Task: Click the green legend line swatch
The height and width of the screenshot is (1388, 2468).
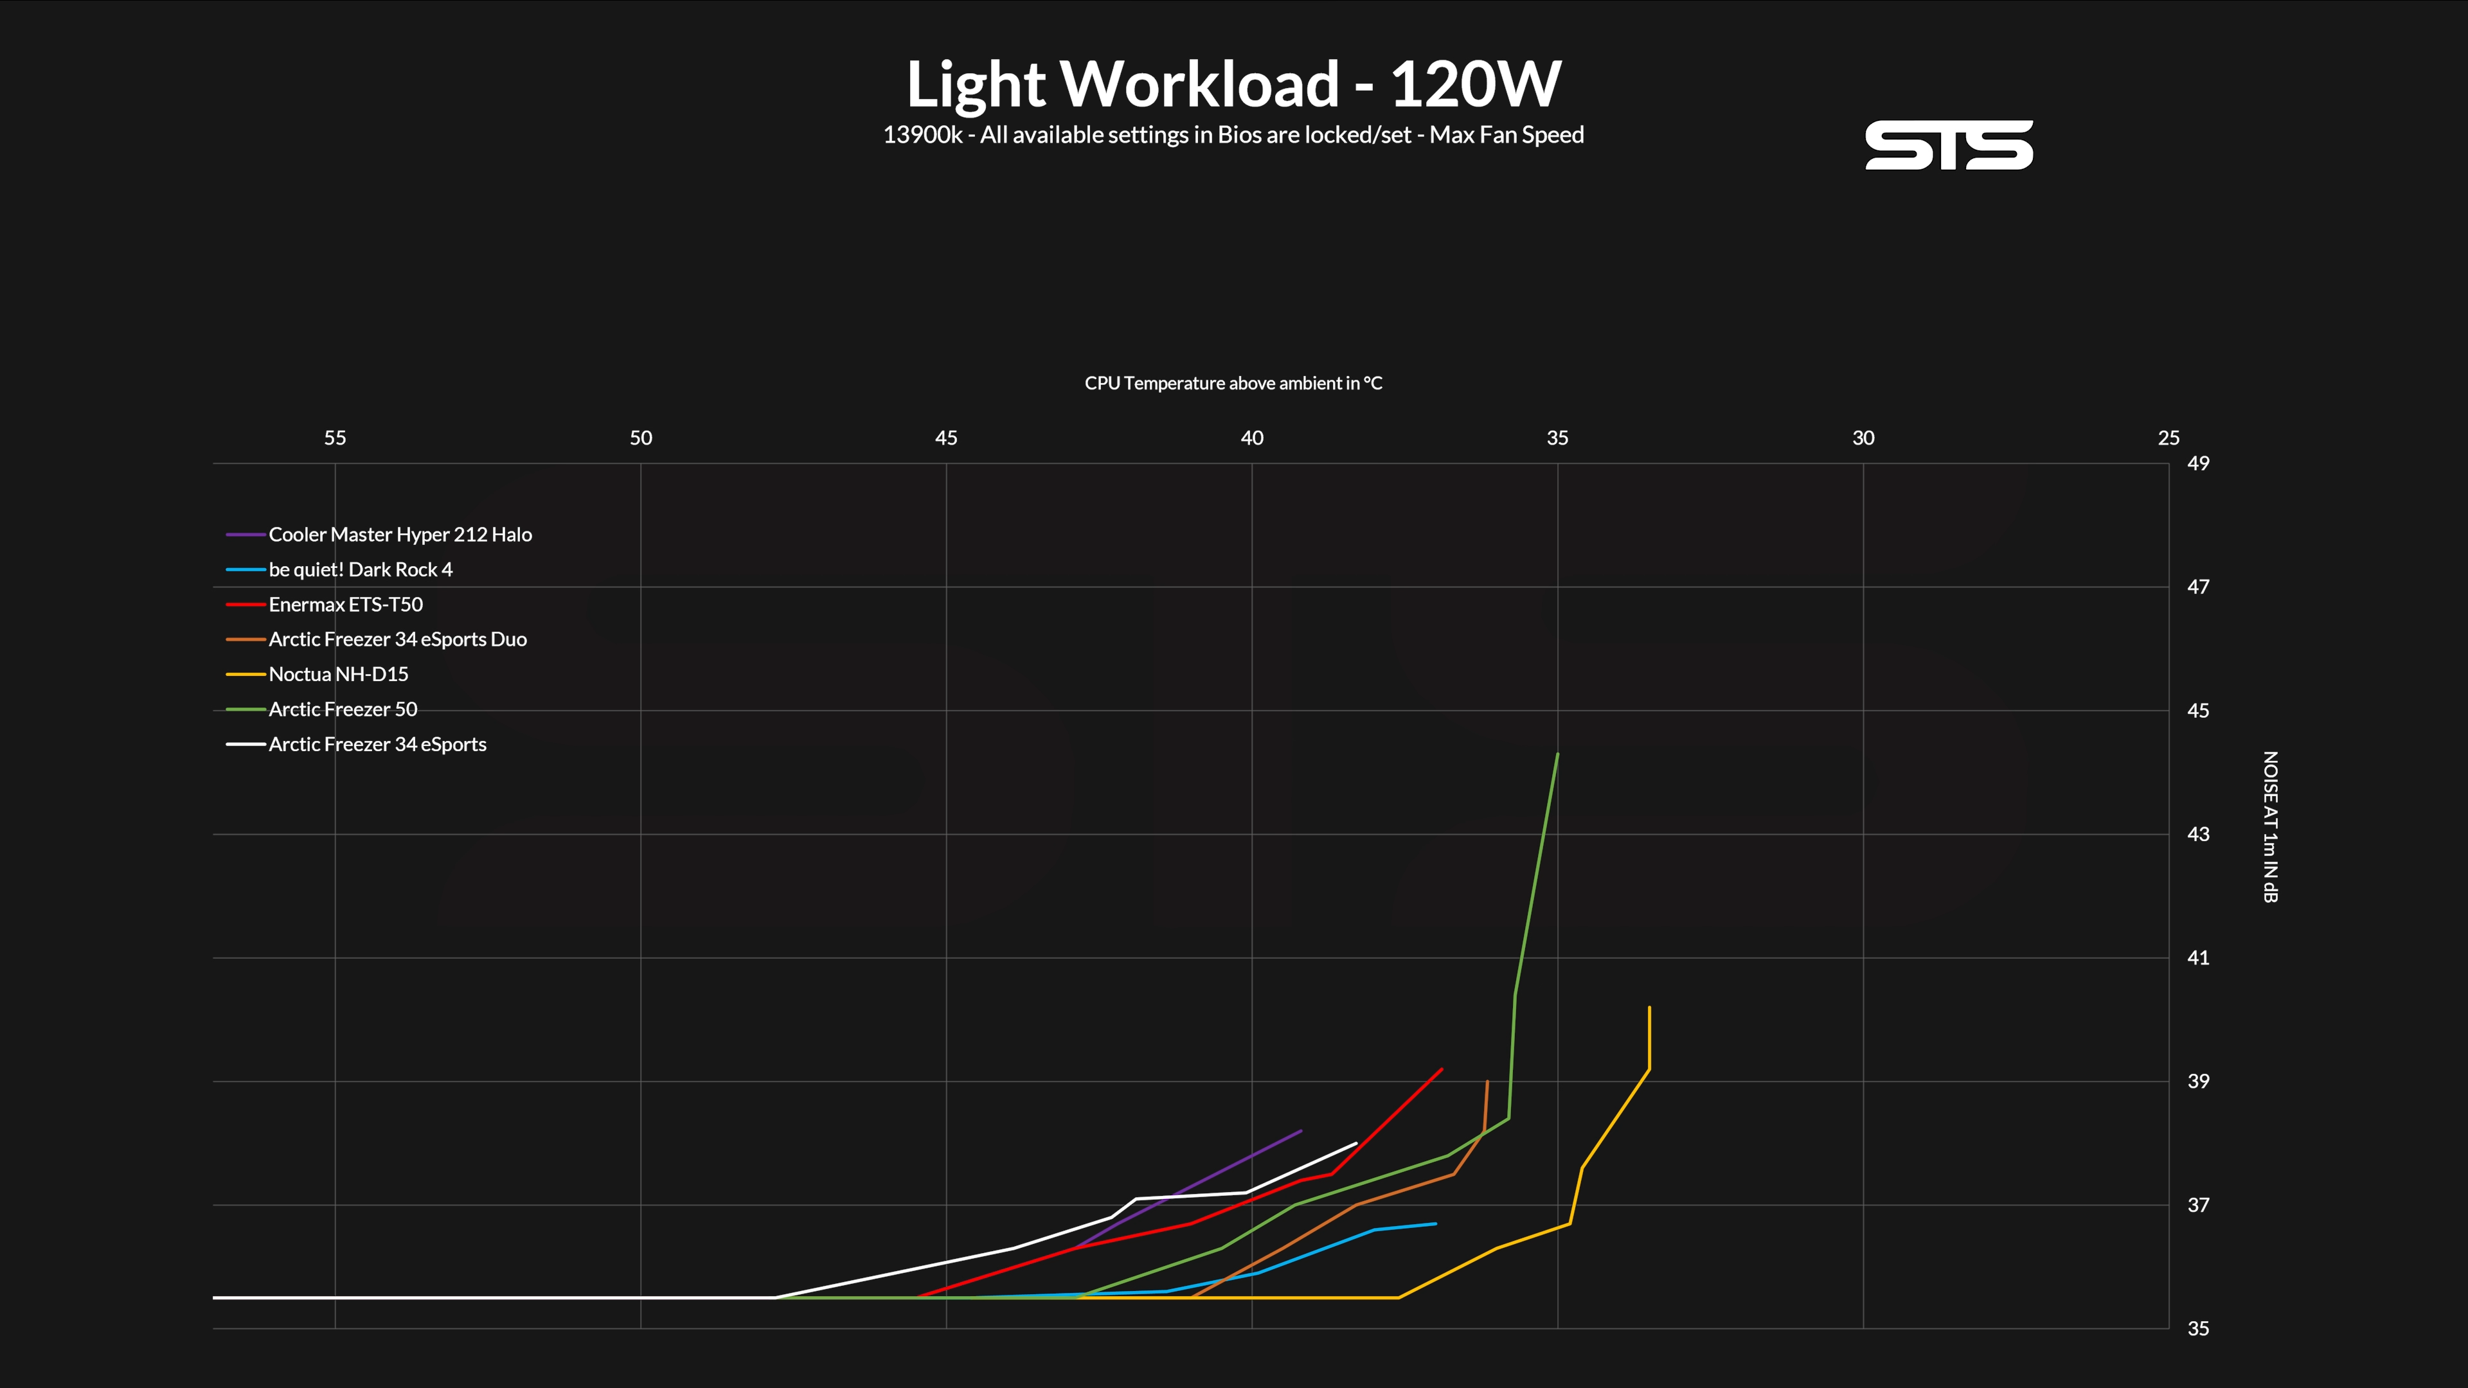Action: [246, 710]
